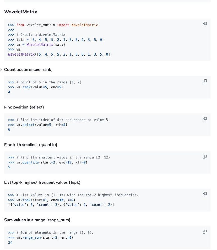Viewport: 217px width, 250px height.
Task: Click the Count occurrences (rank) heading
Action: 26,69
